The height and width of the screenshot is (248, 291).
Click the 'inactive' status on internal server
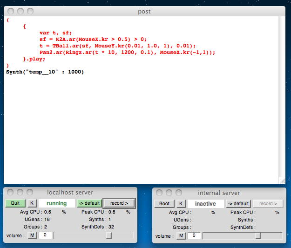pyautogui.click(x=205, y=204)
